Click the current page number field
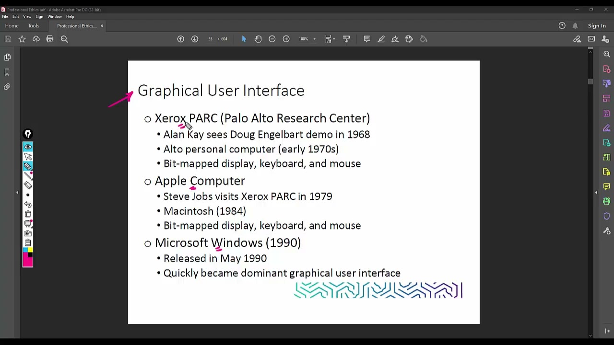614x345 pixels. pos(210,39)
